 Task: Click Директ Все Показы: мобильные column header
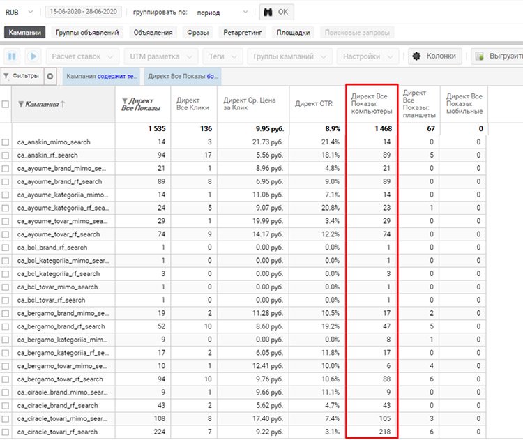point(464,104)
